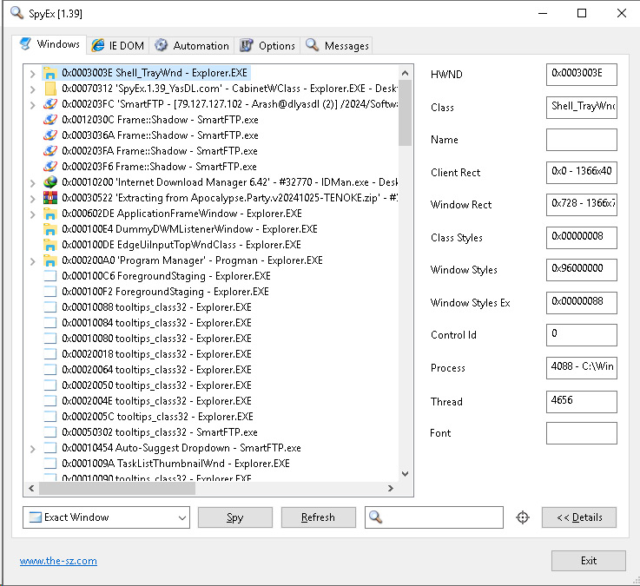The height and width of the screenshot is (586, 640).
Task: Click the Window Styles field 0x96000000
Action: [582, 270]
